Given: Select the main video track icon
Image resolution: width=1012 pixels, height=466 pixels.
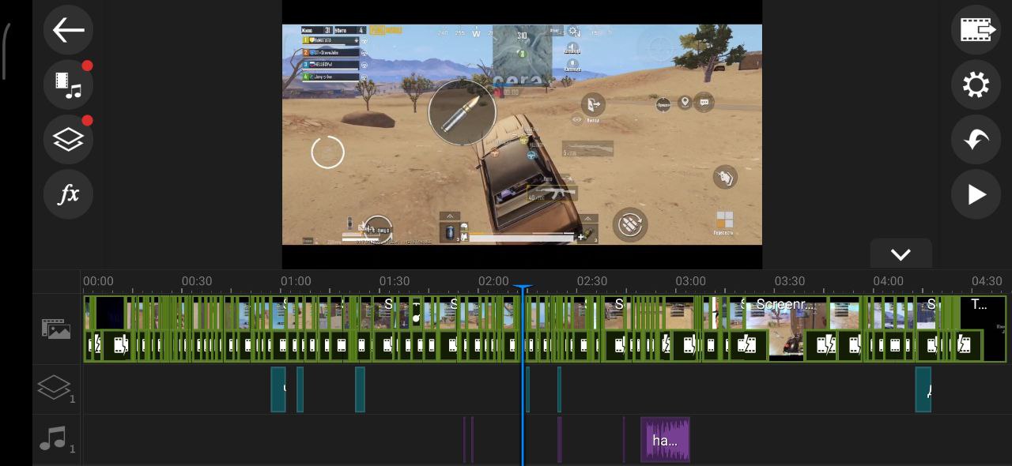Looking at the screenshot, I should [x=56, y=329].
